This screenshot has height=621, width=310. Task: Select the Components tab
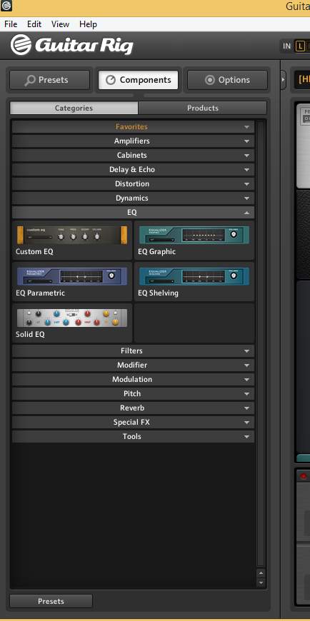click(138, 80)
